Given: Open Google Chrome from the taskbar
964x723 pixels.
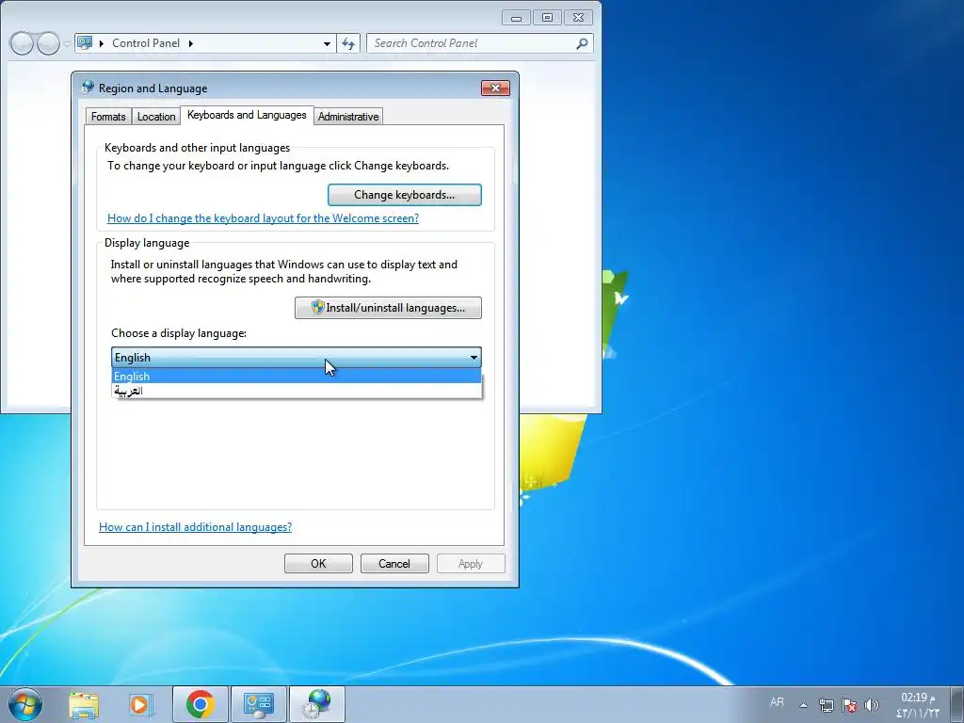Looking at the screenshot, I should (200, 704).
